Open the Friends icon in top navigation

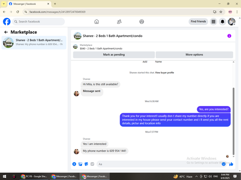(x=119, y=22)
